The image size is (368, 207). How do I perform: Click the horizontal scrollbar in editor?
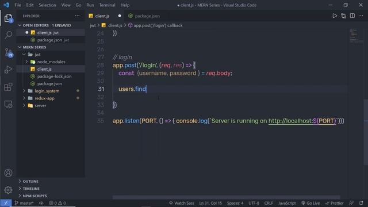(x=226, y=197)
